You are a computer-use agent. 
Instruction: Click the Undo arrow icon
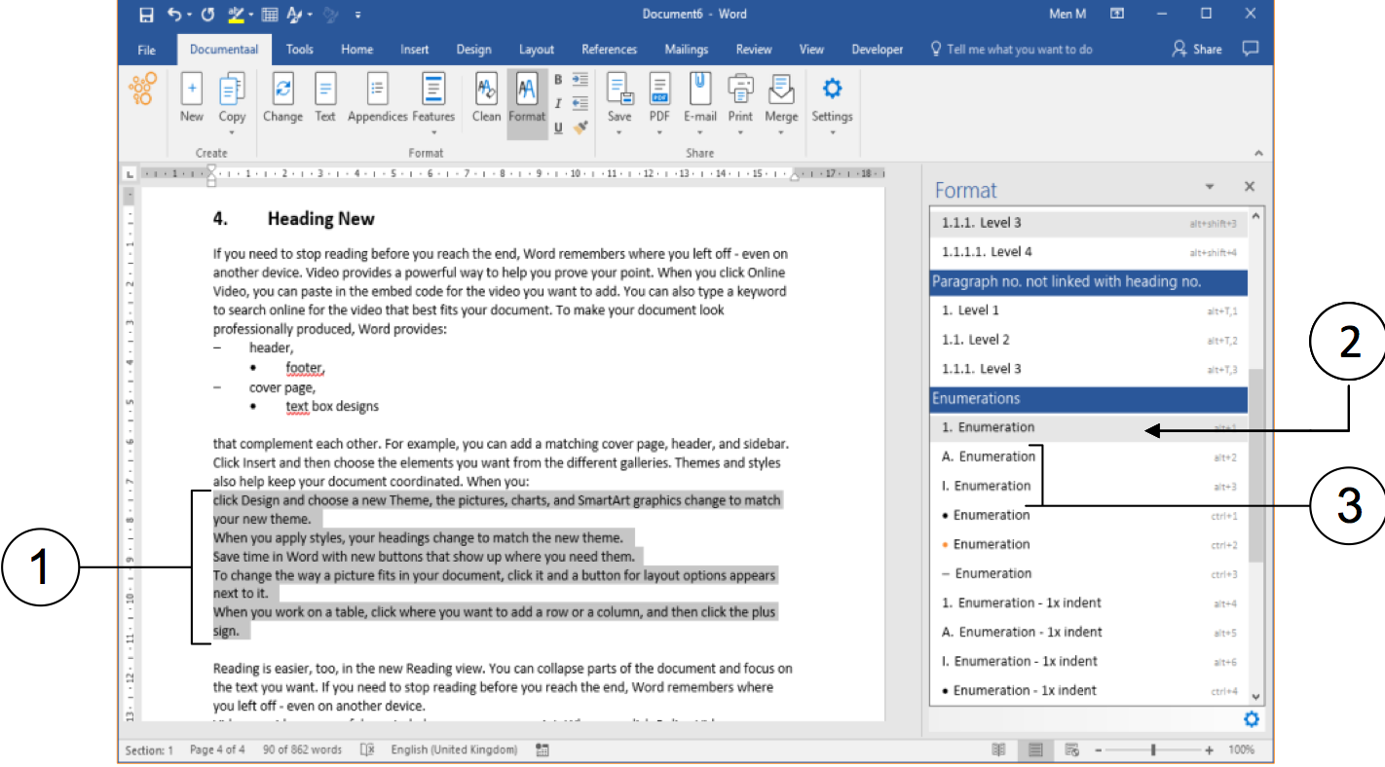click(x=173, y=15)
